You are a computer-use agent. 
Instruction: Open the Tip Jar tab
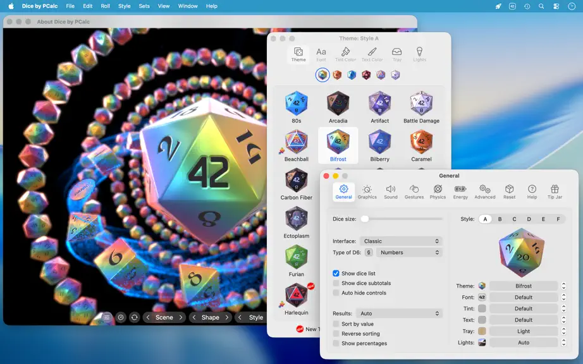pos(555,191)
